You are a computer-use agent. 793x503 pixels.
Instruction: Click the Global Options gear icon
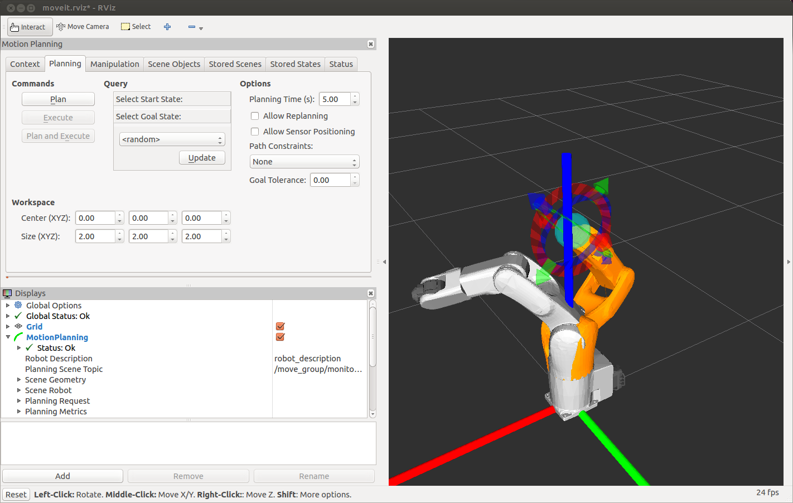click(x=18, y=305)
